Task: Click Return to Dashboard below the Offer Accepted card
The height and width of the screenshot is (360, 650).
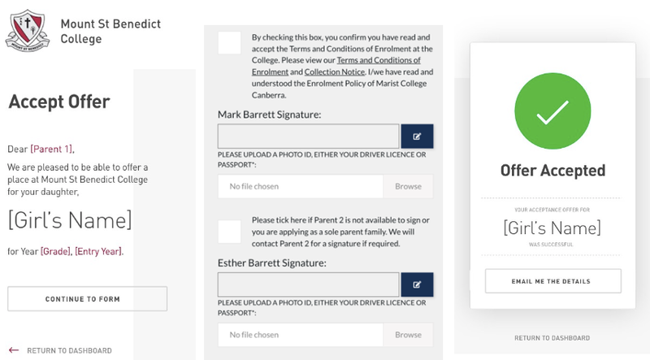Action: coord(552,337)
